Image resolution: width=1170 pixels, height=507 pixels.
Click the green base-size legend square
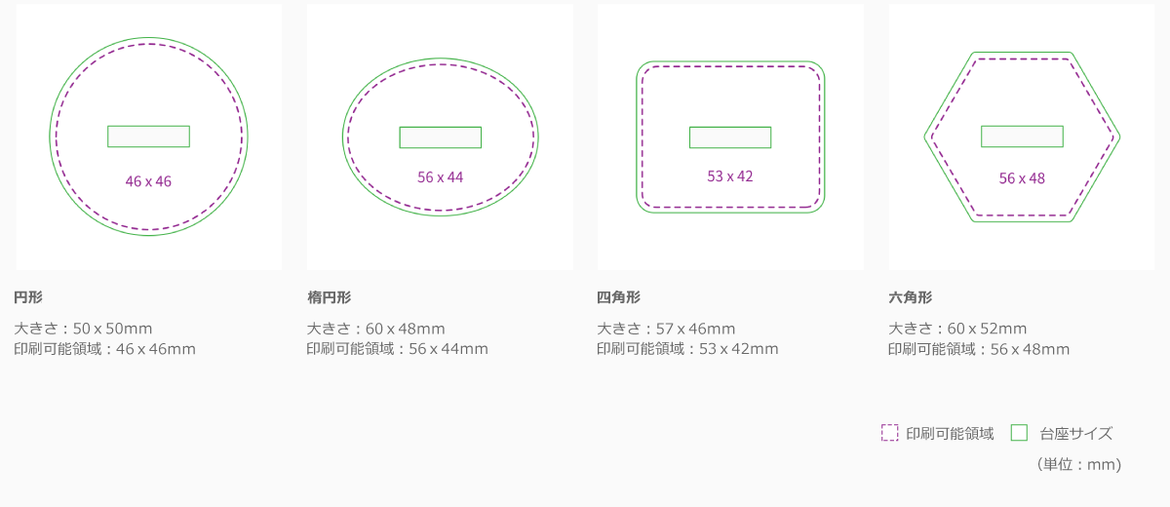pos(1019,433)
